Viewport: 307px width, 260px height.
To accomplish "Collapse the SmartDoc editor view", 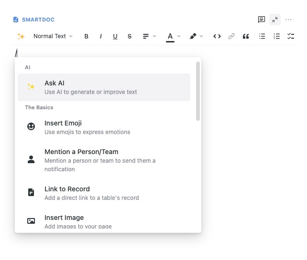I will pyautogui.click(x=275, y=20).
